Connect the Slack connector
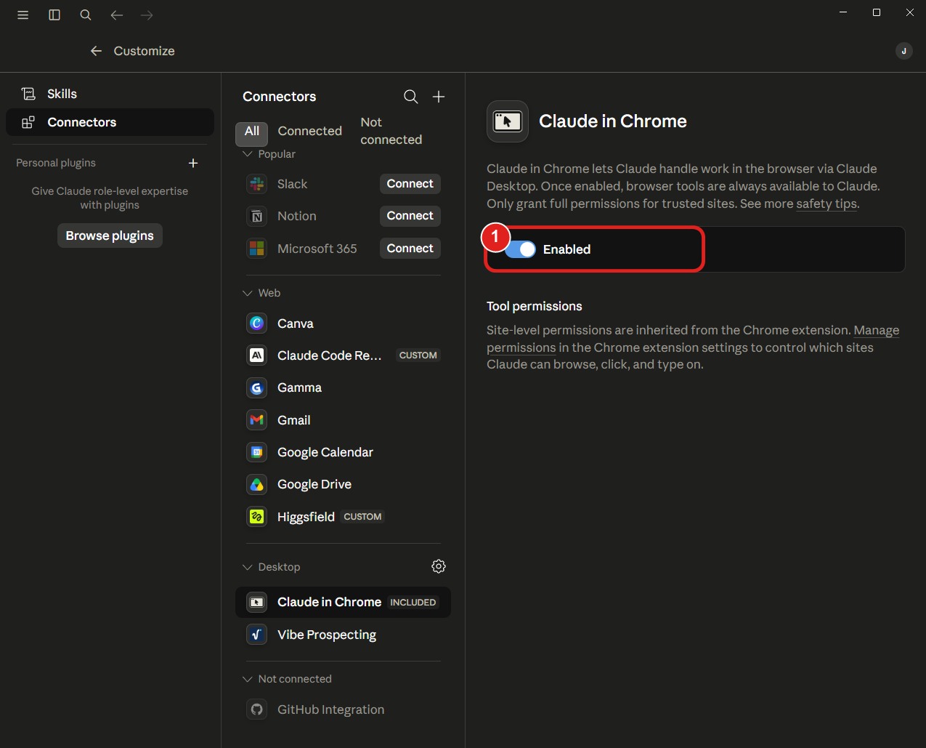Image resolution: width=926 pixels, height=748 pixels. [x=410, y=184]
